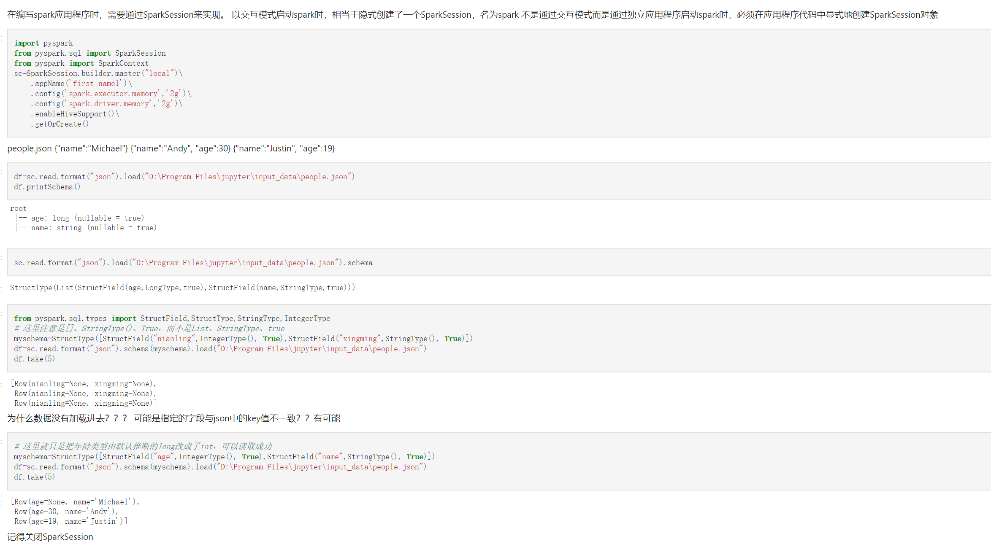The width and height of the screenshot is (991, 547).
Task: Click the Row(age=30, name='Andy') output
Action: tap(65, 511)
